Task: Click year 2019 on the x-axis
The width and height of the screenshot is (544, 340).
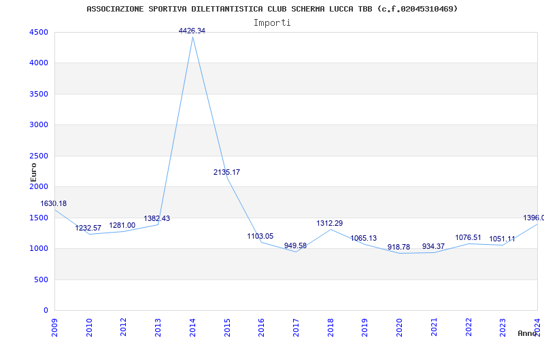Action: tap(365, 327)
